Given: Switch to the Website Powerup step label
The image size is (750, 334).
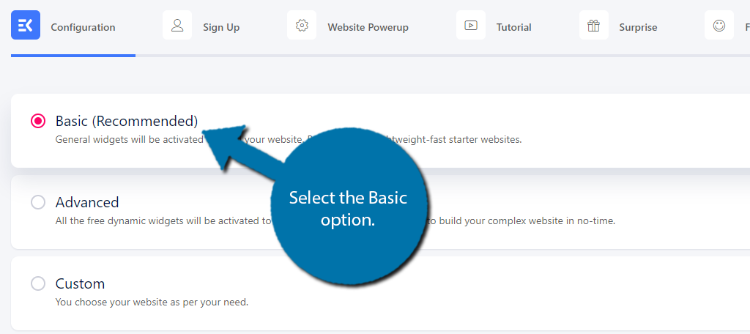Looking at the screenshot, I should [368, 27].
